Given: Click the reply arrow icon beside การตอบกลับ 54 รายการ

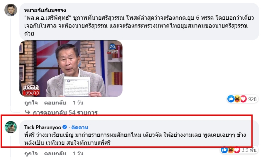Looking at the screenshot, I should 27,112.
